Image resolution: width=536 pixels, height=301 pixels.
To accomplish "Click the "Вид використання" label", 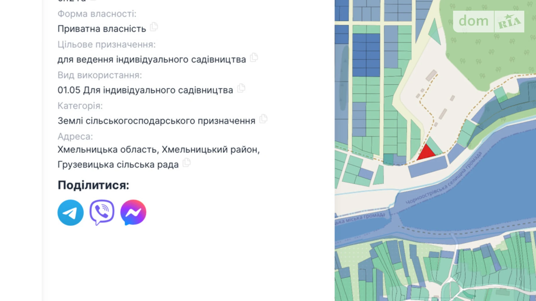I will tap(100, 75).
